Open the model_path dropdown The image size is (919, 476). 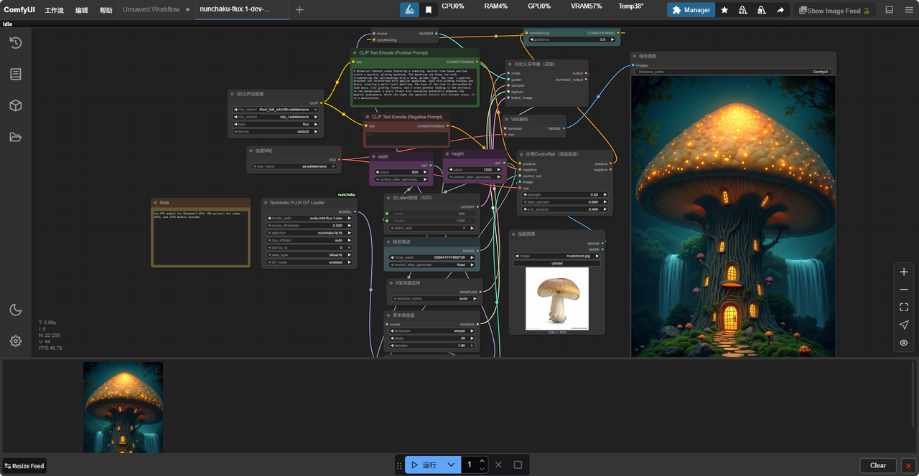[x=310, y=218]
